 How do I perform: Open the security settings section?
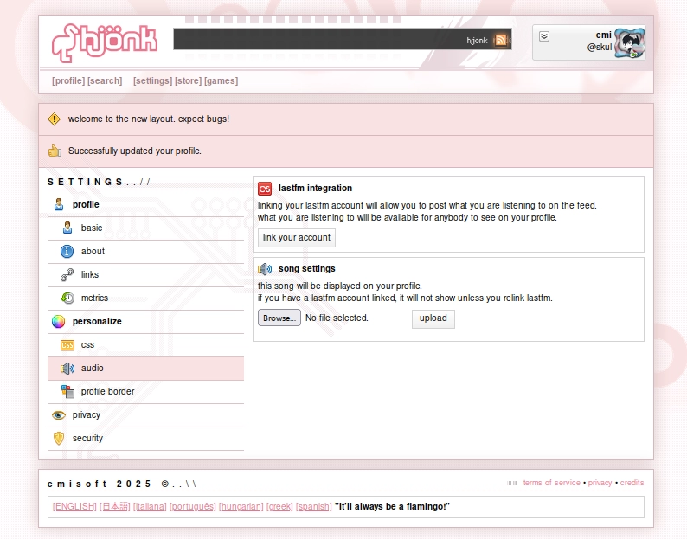click(145, 439)
